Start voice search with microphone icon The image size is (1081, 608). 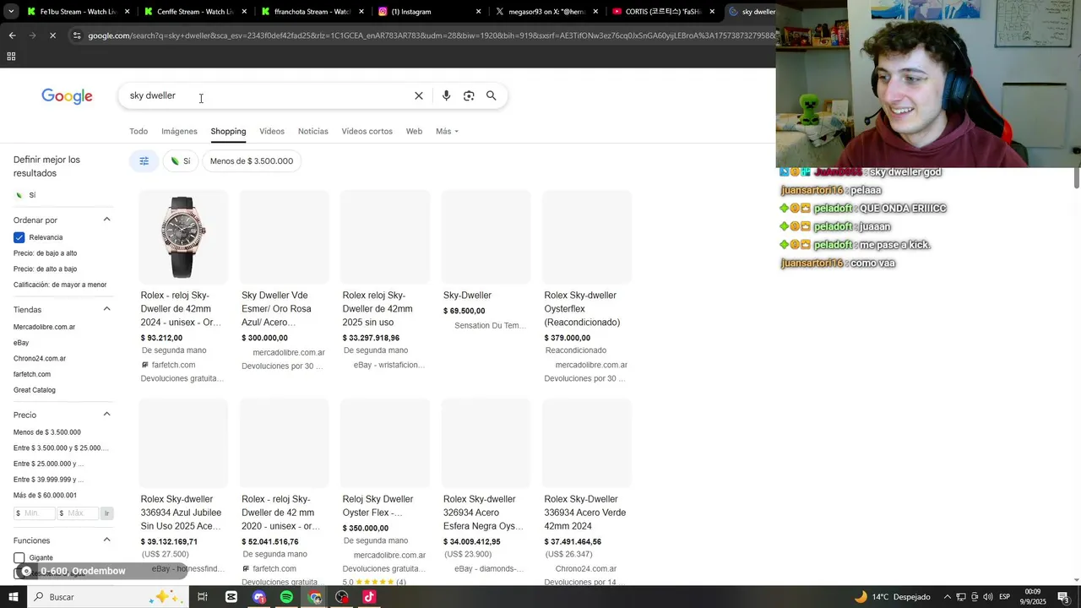(x=446, y=95)
